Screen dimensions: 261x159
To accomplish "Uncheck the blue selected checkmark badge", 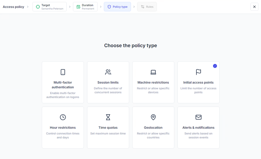I will click(x=215, y=66).
